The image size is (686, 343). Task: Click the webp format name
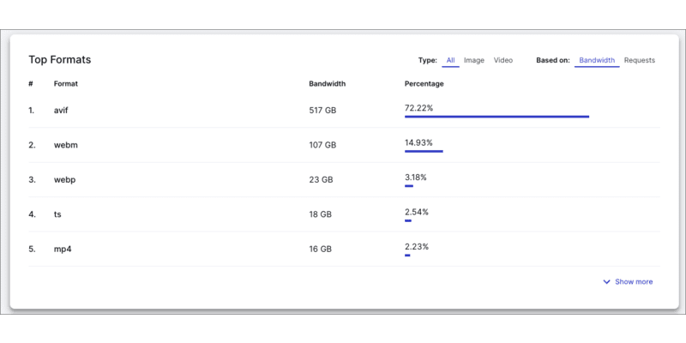pos(65,180)
